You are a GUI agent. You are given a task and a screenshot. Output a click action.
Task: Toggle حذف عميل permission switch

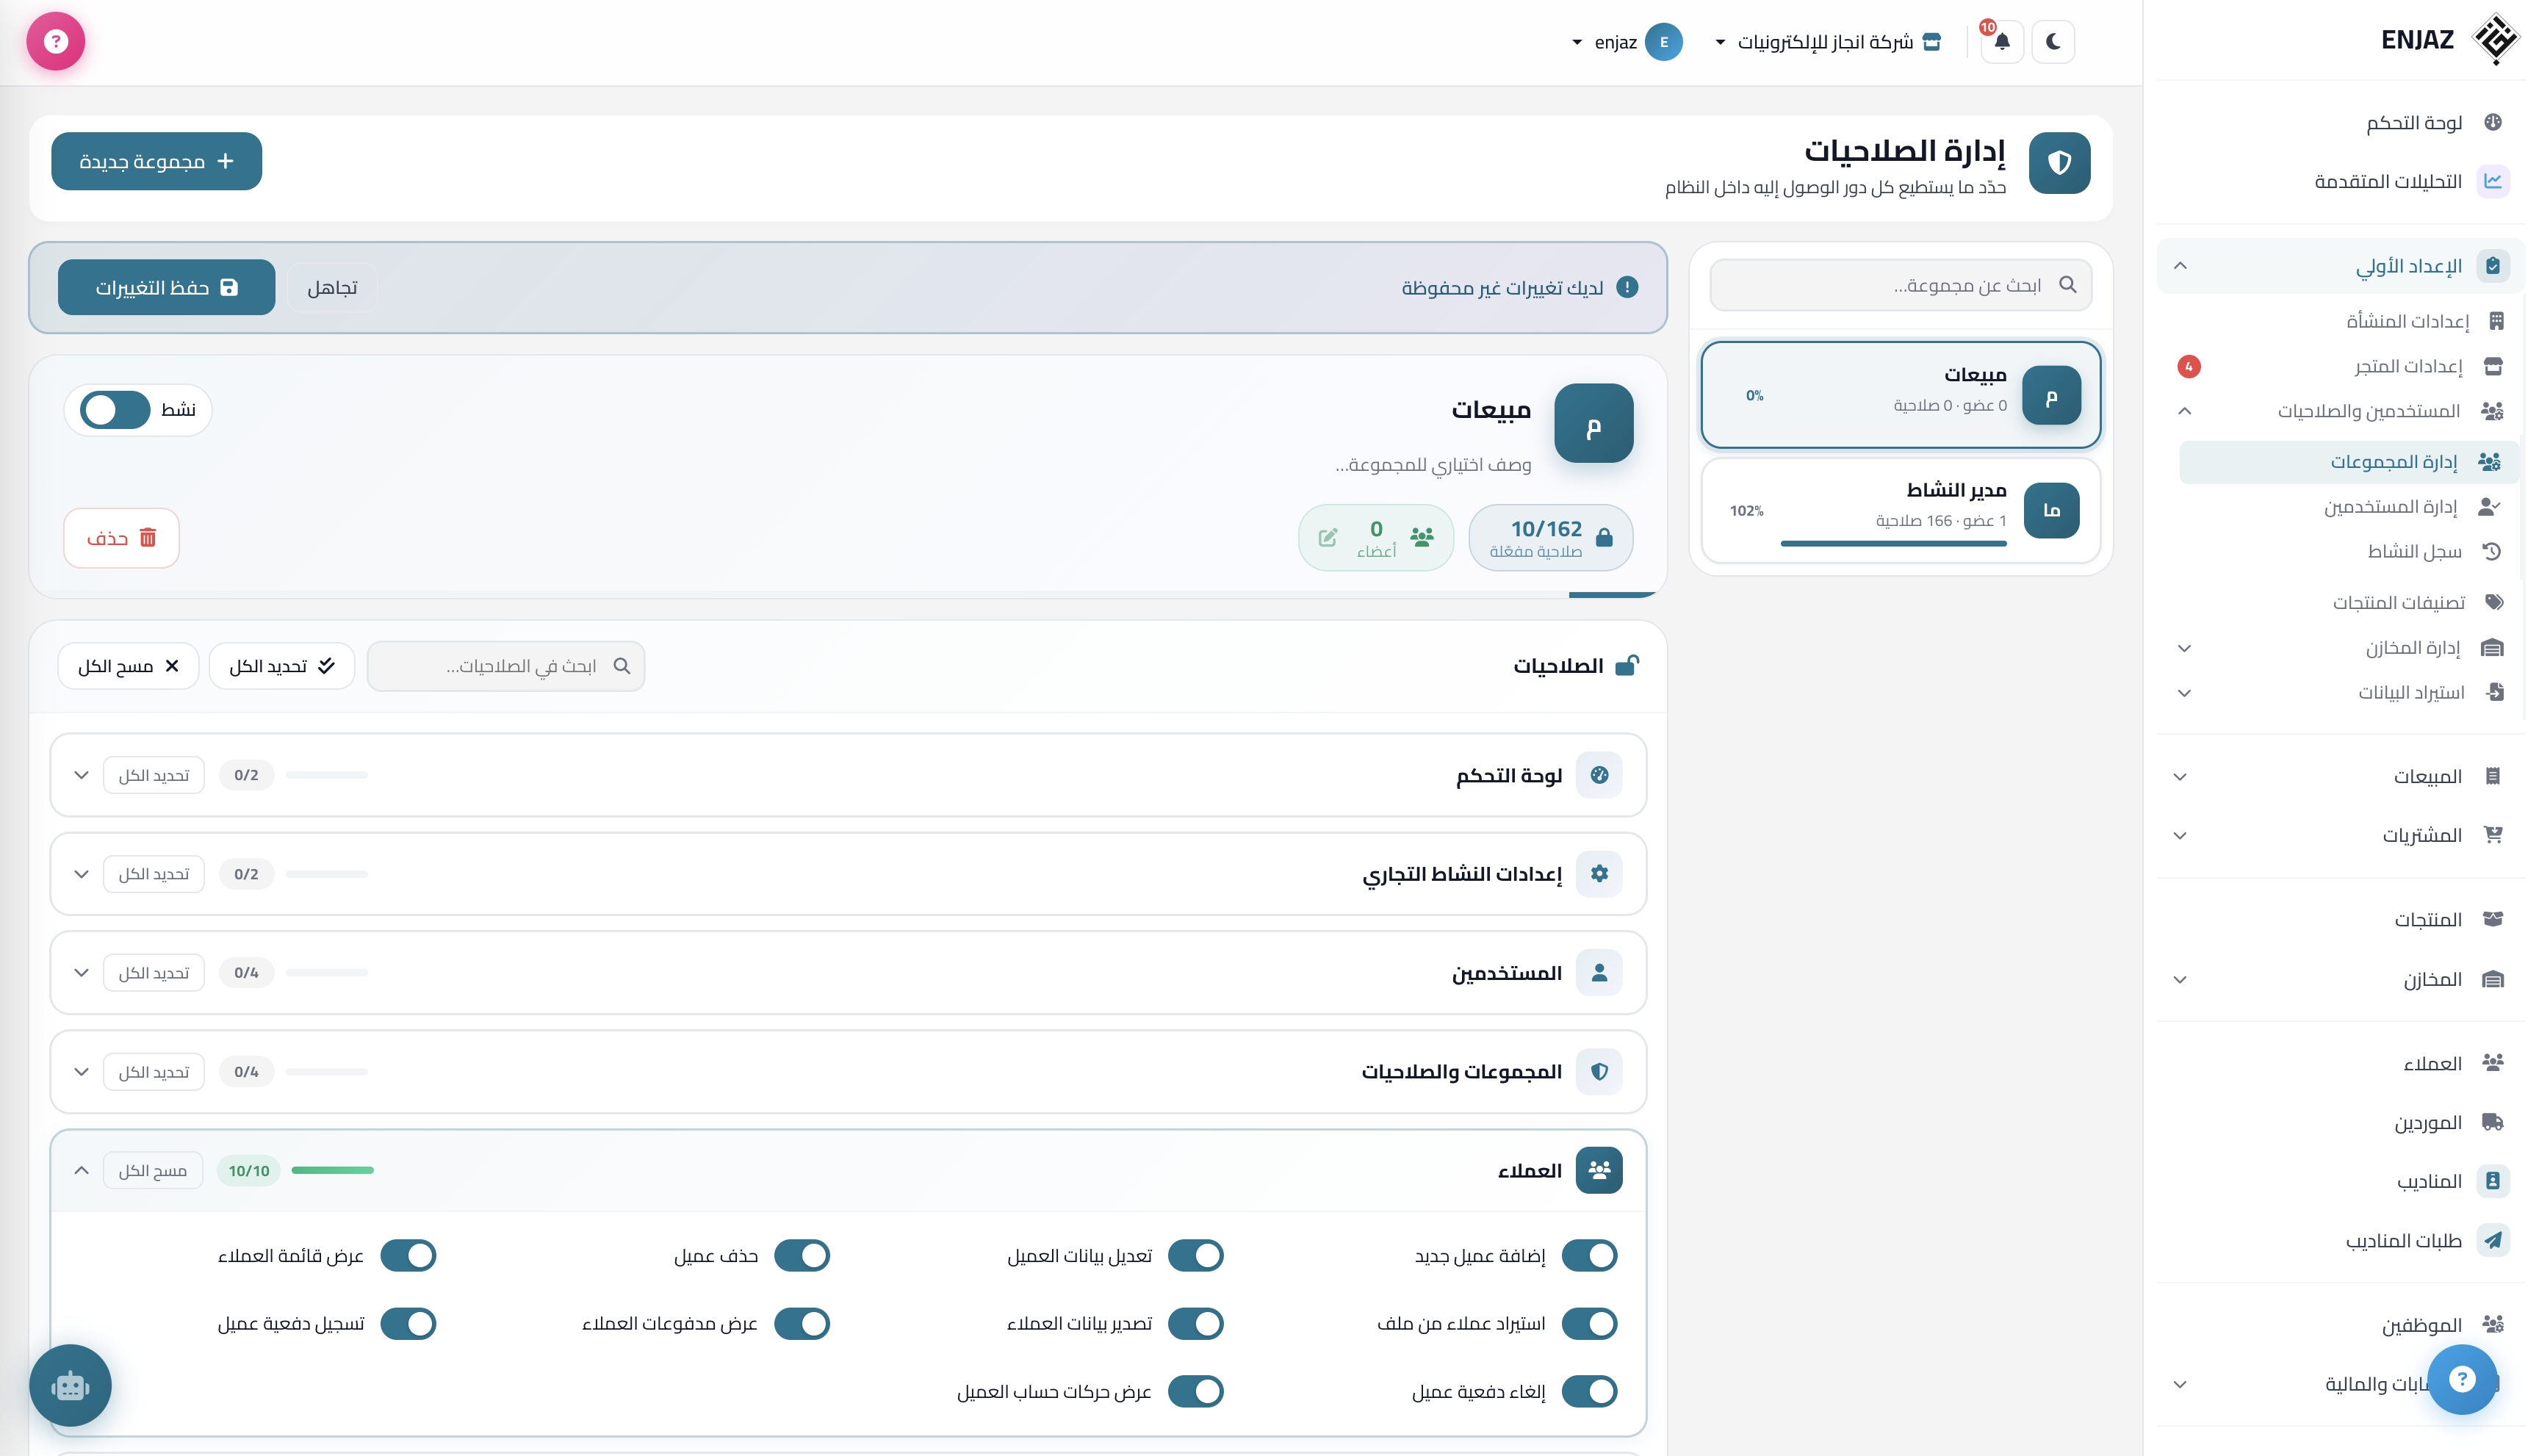click(802, 1255)
